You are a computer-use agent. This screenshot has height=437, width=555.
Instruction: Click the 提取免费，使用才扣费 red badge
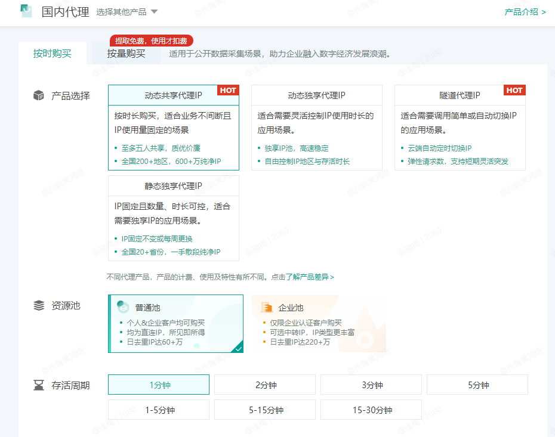(x=151, y=41)
